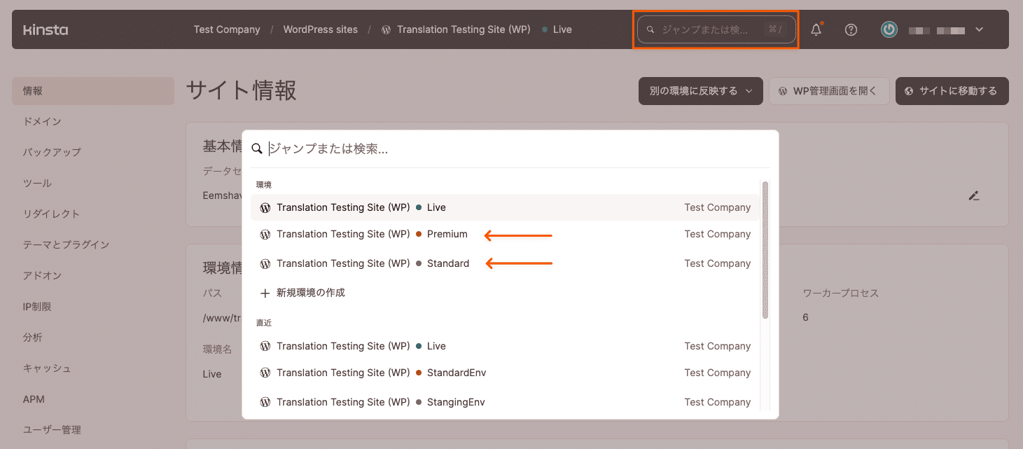The image size is (1023, 449).
Task: Click the globe icon on サイトに移動する
Action: pos(909,91)
